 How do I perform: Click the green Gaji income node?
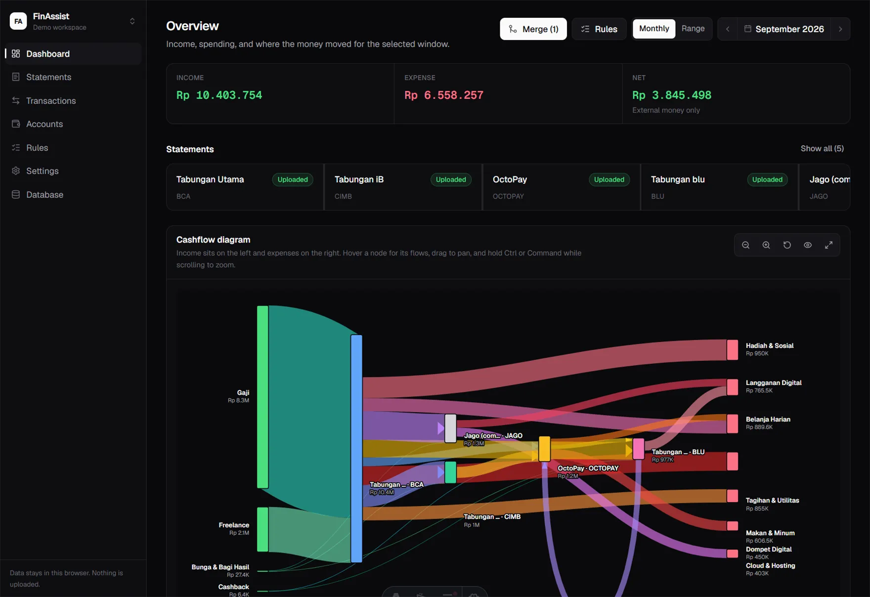pos(262,397)
